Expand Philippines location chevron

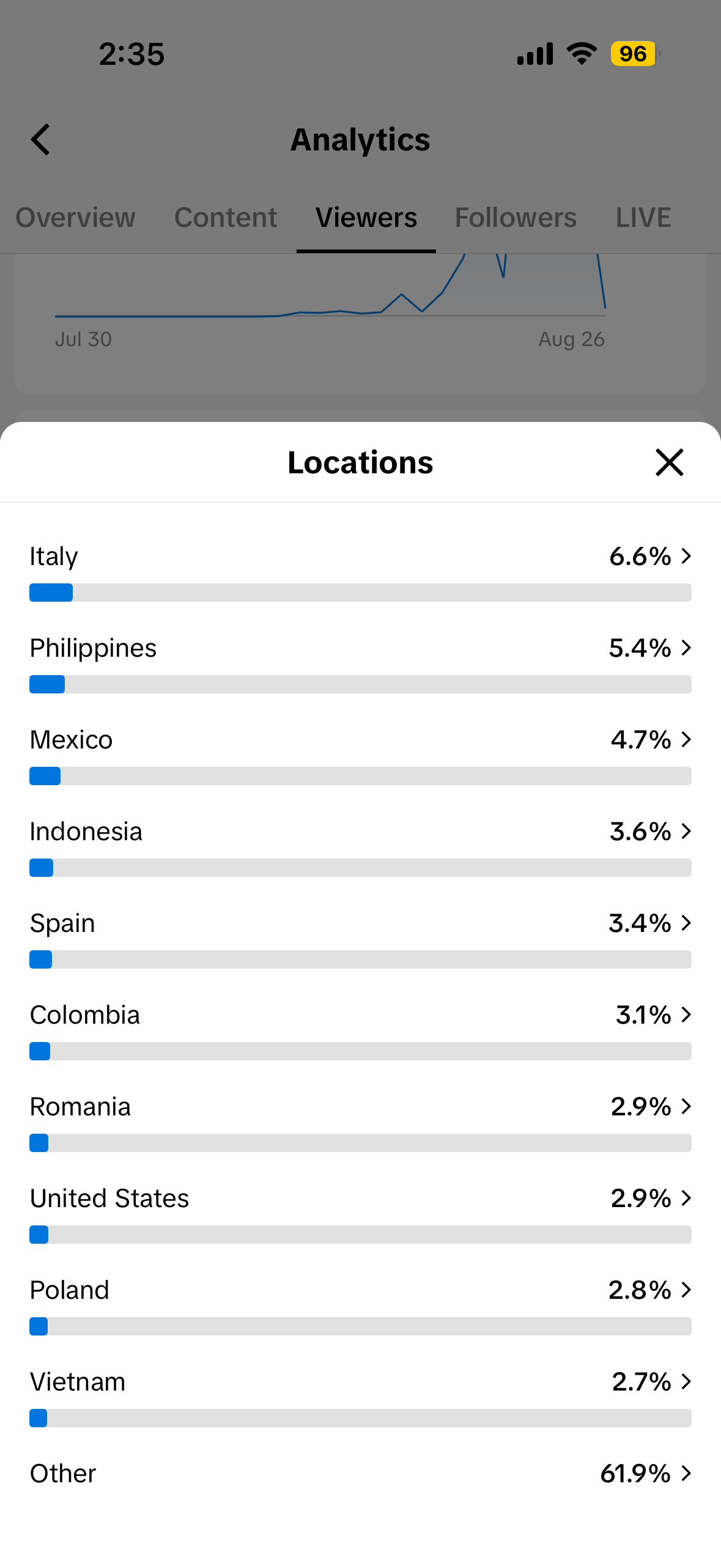coord(686,648)
